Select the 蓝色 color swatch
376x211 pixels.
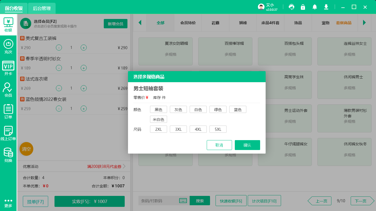tap(238, 109)
